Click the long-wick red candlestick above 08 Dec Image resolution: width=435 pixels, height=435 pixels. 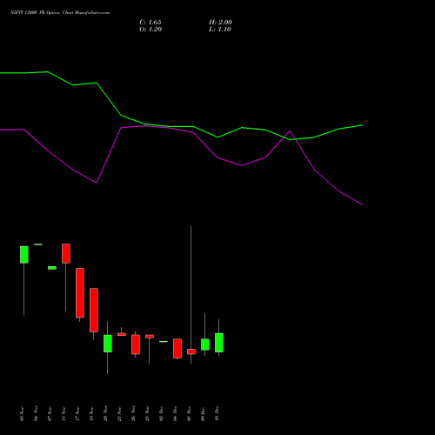click(191, 351)
